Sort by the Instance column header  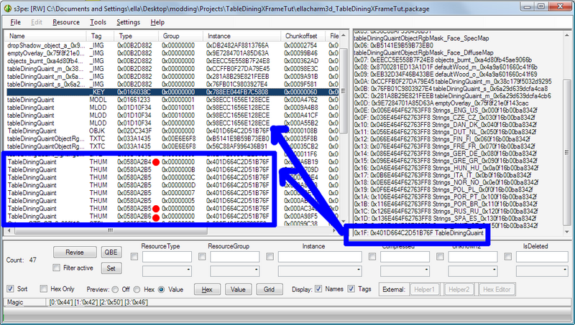pyautogui.click(x=242, y=36)
